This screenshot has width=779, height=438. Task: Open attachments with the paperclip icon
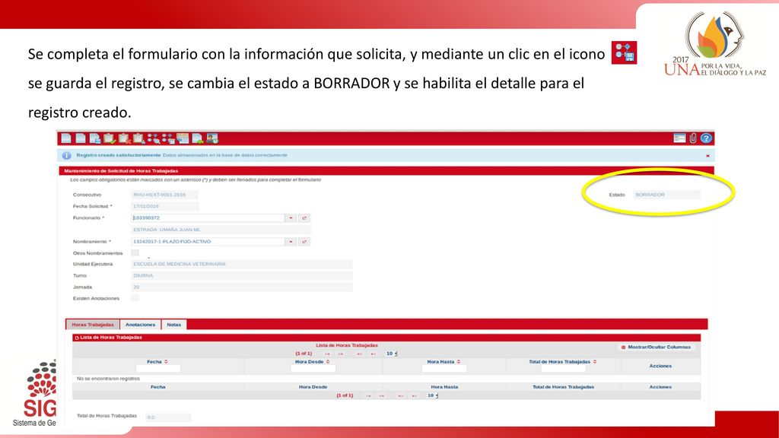click(x=692, y=138)
